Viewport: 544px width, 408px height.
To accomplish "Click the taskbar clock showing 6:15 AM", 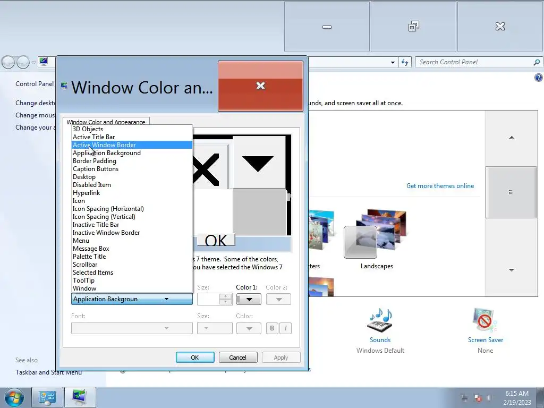I will click(517, 398).
